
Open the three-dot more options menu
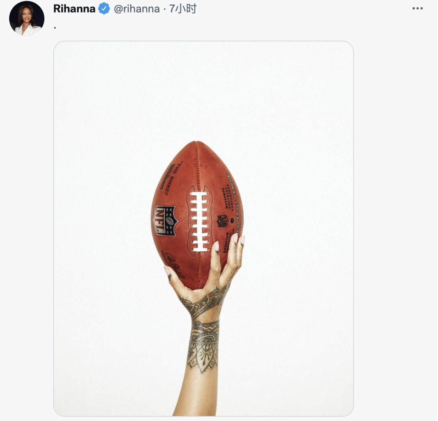417,9
